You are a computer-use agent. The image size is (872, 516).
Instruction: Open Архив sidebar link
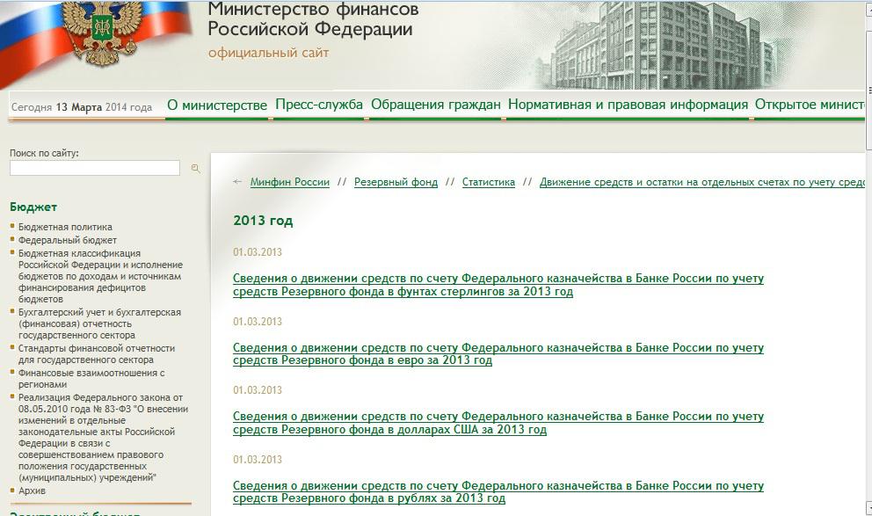pos(32,491)
